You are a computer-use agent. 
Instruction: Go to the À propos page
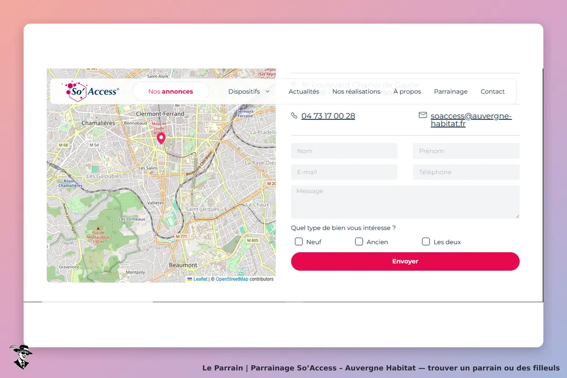(x=407, y=92)
